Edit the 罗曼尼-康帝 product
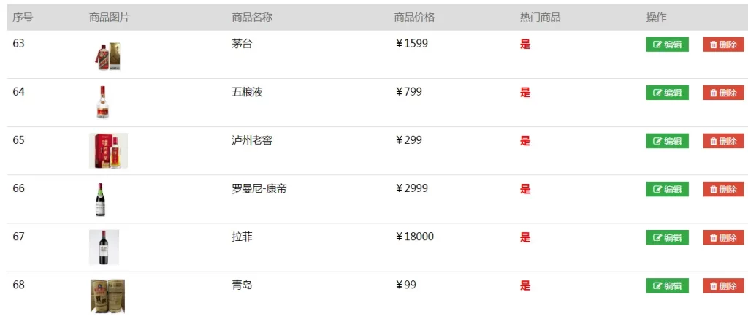Image resolution: width=748 pixels, height=330 pixels. click(x=667, y=189)
